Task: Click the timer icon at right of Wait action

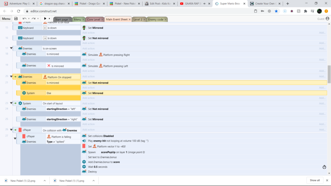Action: tap(324, 167)
